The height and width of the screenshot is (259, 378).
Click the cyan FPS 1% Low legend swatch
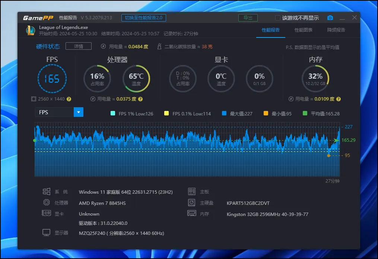point(113,114)
